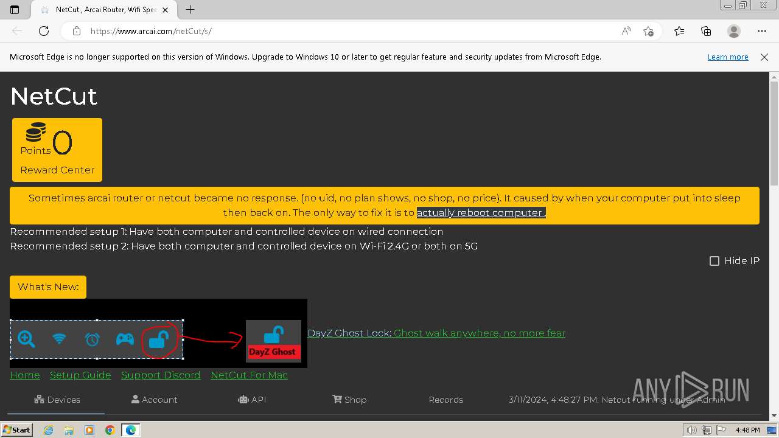Close the NetCut browser tab
This screenshot has width=779, height=438.
tap(165, 10)
